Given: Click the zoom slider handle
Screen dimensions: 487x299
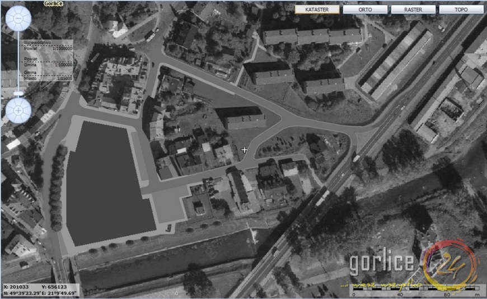Looking at the screenshot, I should point(18,94).
